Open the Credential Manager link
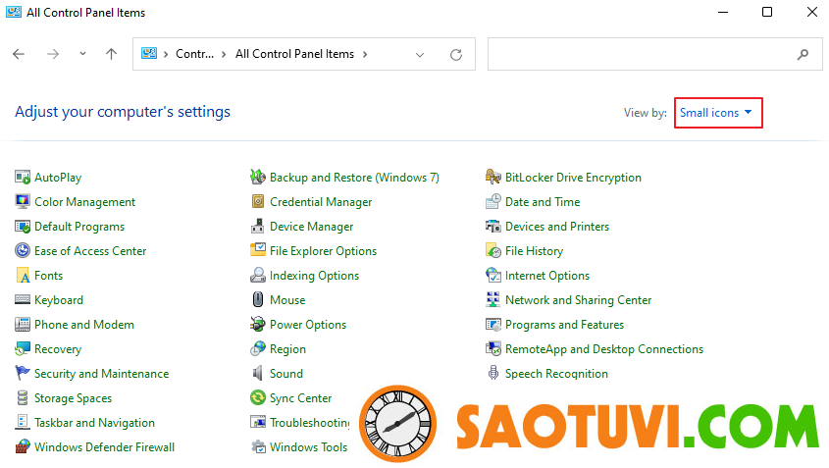The image size is (829, 468). (321, 201)
